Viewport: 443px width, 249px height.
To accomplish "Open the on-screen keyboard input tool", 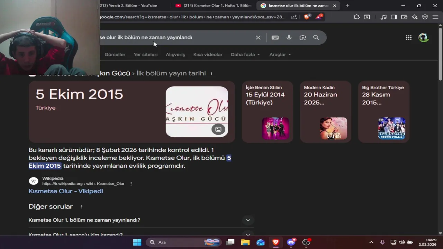I will click(x=275, y=37).
